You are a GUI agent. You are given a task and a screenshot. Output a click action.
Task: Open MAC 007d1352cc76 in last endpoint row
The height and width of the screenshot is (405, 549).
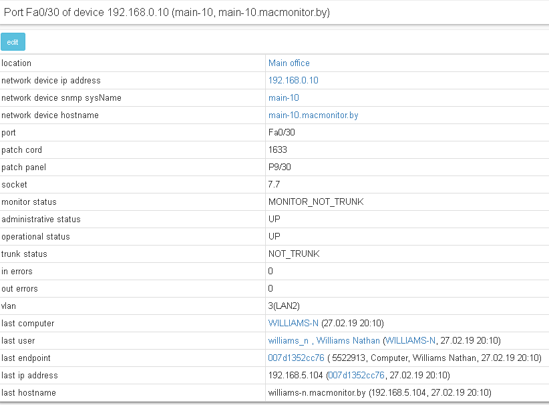coord(296,358)
